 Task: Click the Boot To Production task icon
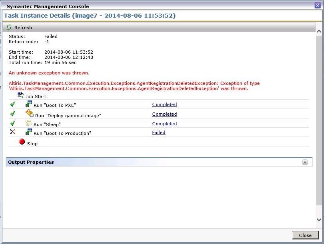click(29, 132)
